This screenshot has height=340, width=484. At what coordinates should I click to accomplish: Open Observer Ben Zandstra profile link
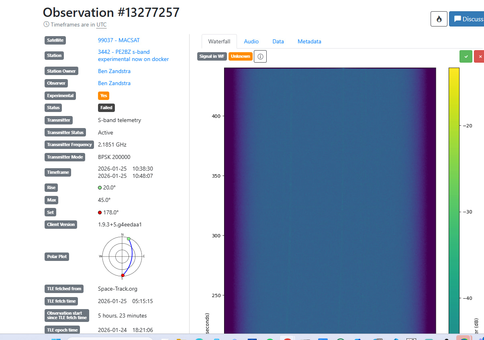(114, 83)
